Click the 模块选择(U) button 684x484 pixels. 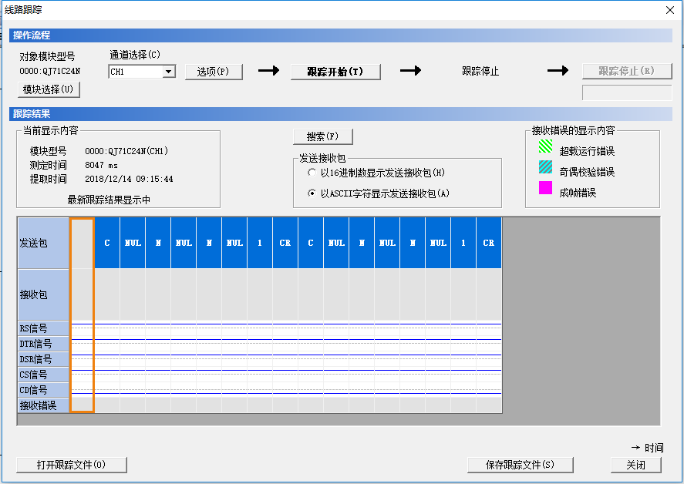pyautogui.click(x=48, y=89)
